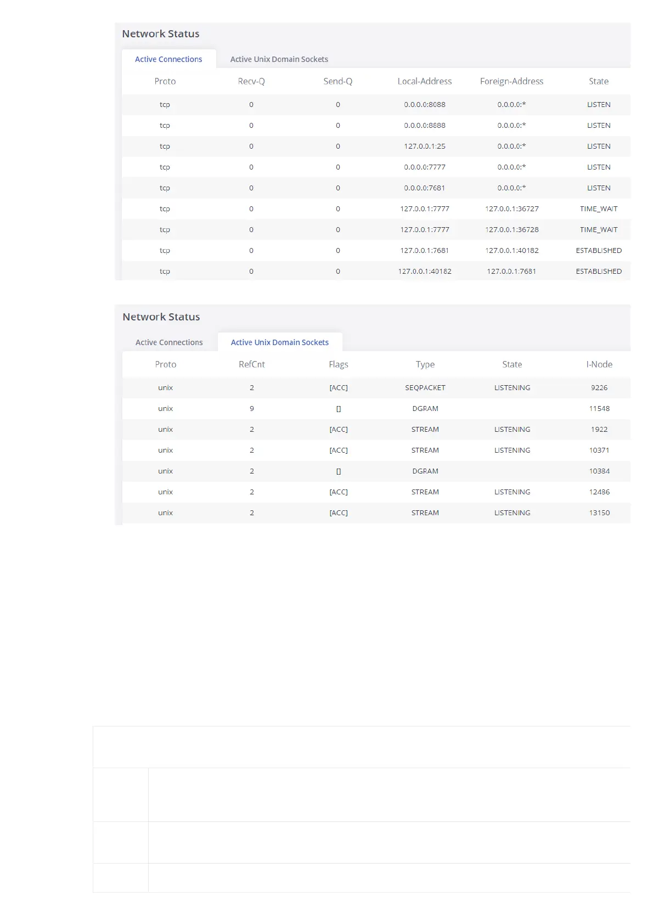Select I-Node value 13150
The height and width of the screenshot is (924, 653).
tap(599, 512)
